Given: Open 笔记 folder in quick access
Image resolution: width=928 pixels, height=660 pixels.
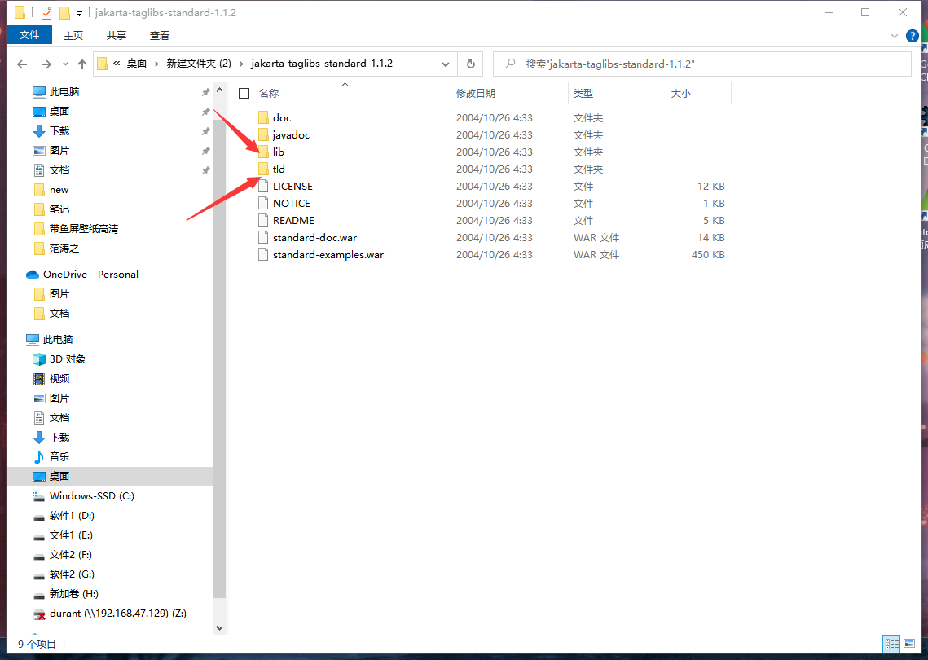Looking at the screenshot, I should click(59, 209).
